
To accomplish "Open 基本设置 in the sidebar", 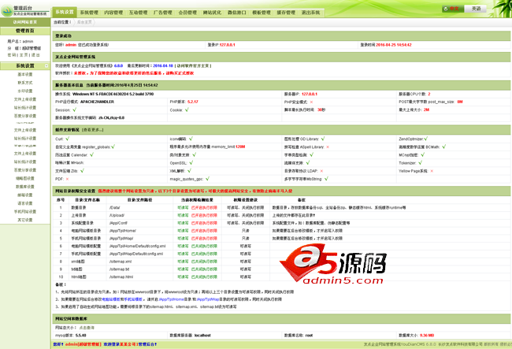I will 25,74.
